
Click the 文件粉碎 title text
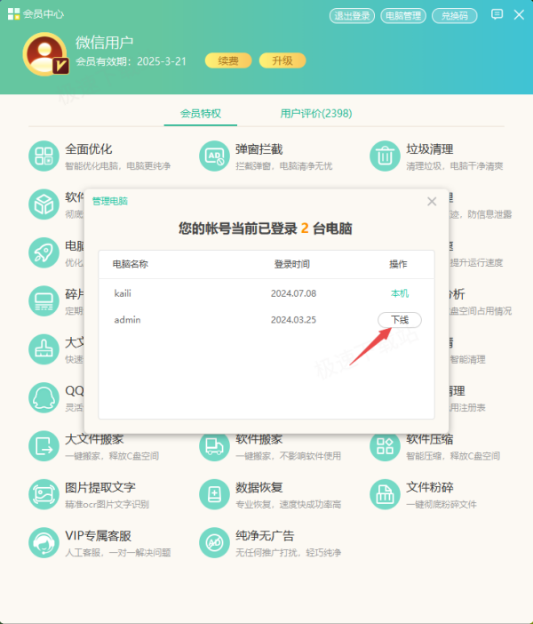pos(430,487)
